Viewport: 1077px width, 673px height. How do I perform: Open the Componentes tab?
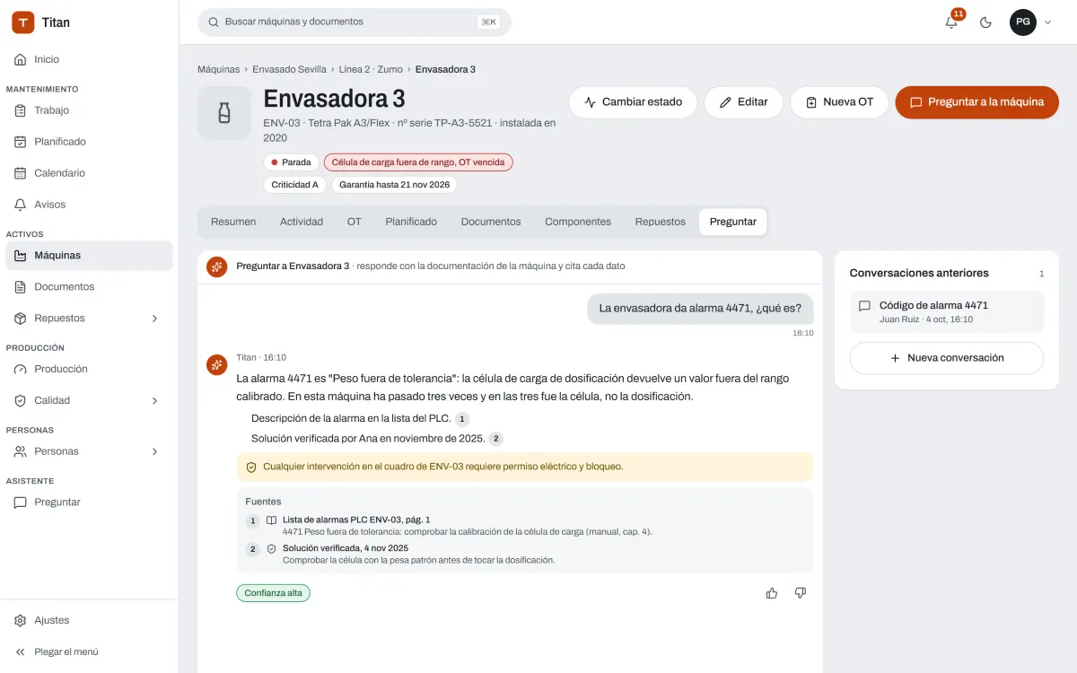click(x=578, y=222)
